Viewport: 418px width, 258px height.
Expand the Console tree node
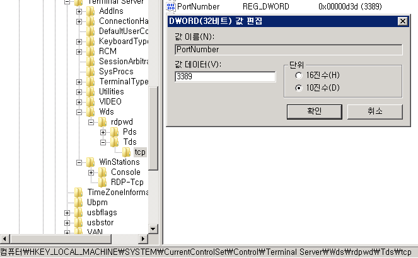coord(91,172)
